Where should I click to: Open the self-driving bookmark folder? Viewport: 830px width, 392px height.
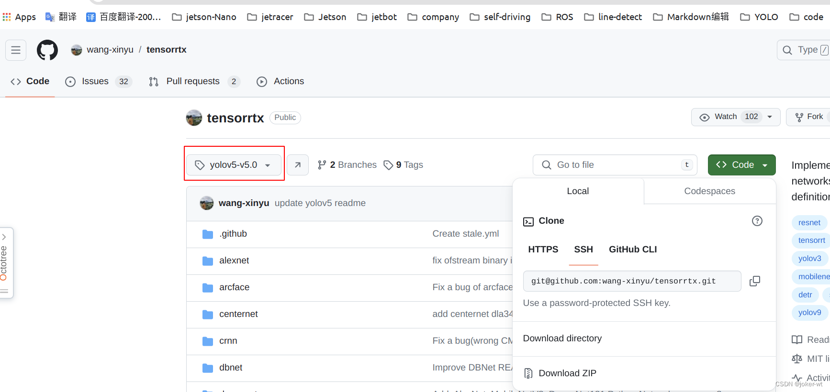[x=500, y=17]
